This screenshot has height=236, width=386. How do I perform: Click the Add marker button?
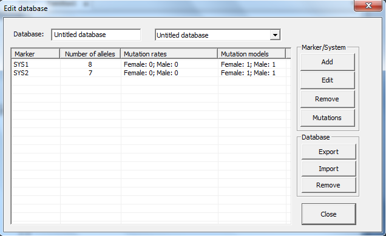coord(327,62)
